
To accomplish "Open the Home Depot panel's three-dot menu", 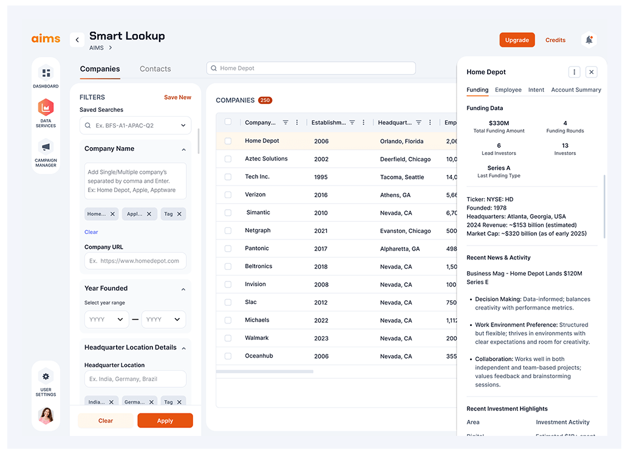I will pos(574,72).
